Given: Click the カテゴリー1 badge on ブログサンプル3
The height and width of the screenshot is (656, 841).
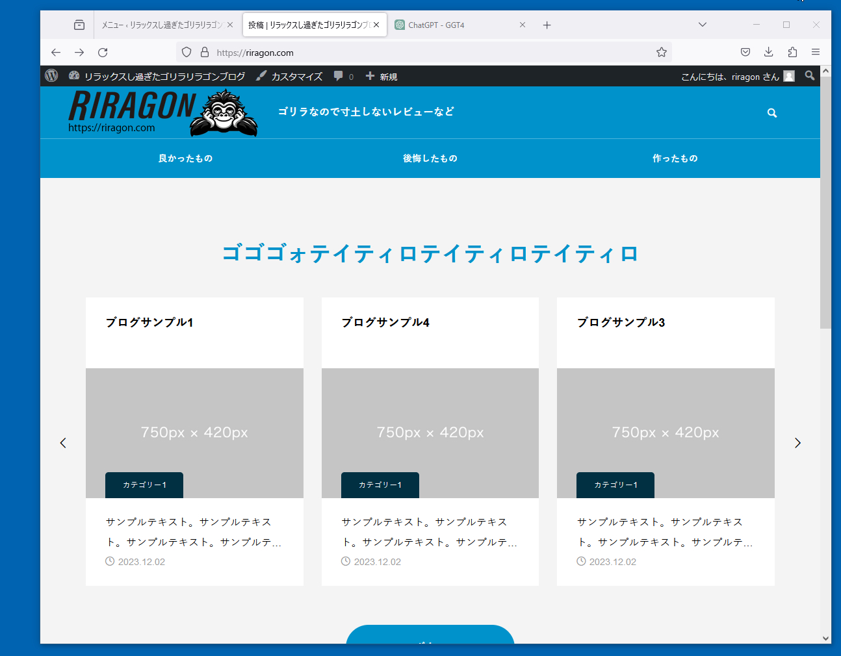Looking at the screenshot, I should 615,485.
